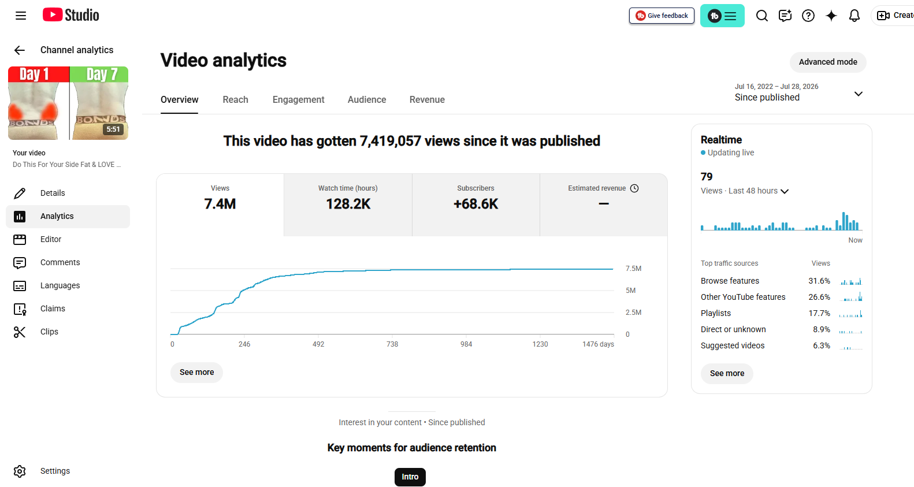
Task: Click the Advanced mode button
Action: [828, 62]
